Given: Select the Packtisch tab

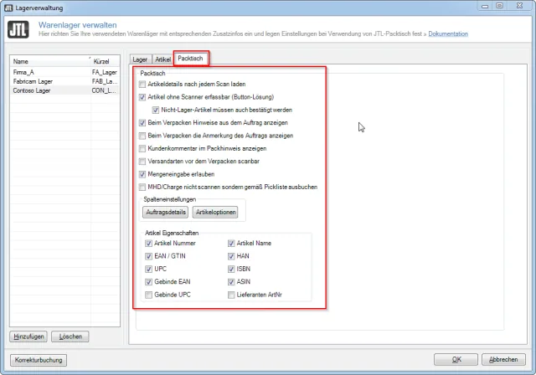Looking at the screenshot, I should [190, 59].
